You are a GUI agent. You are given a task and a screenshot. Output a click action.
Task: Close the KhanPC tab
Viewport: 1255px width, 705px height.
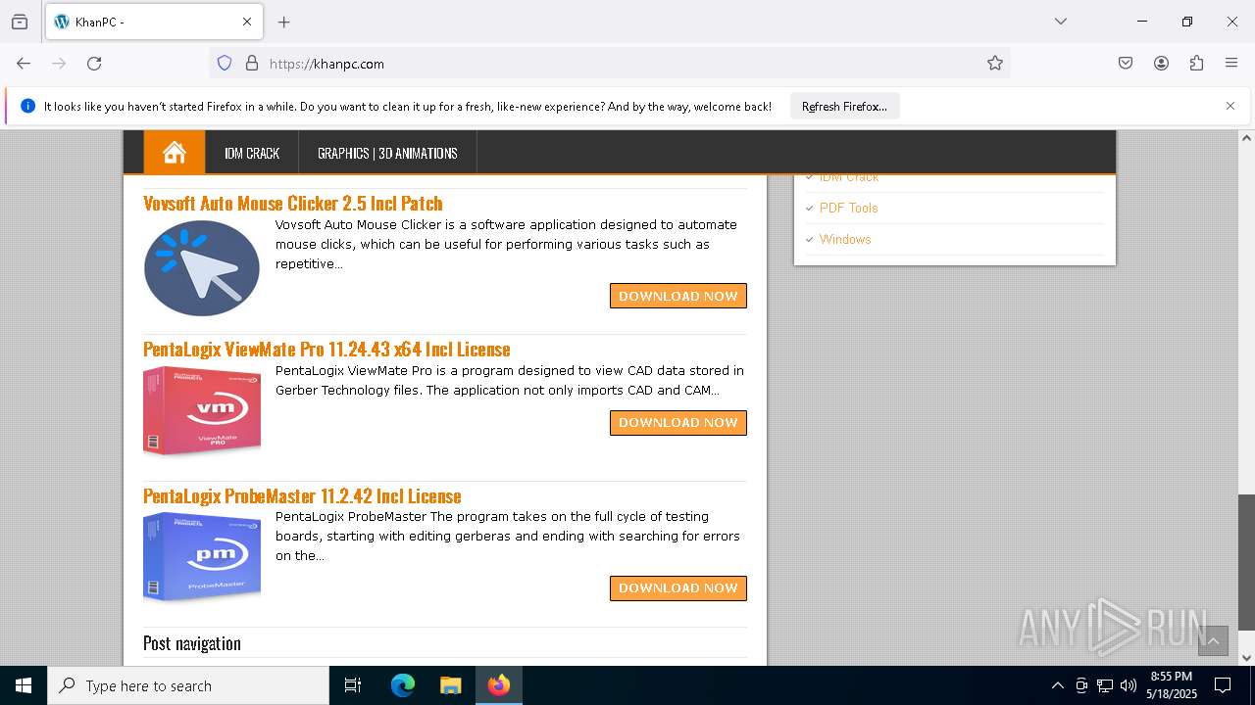pyautogui.click(x=247, y=22)
